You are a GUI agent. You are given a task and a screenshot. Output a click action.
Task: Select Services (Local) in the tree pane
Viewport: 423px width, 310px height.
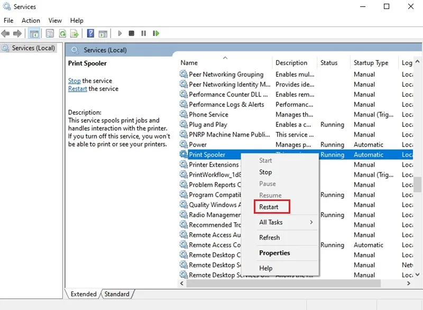click(x=33, y=48)
